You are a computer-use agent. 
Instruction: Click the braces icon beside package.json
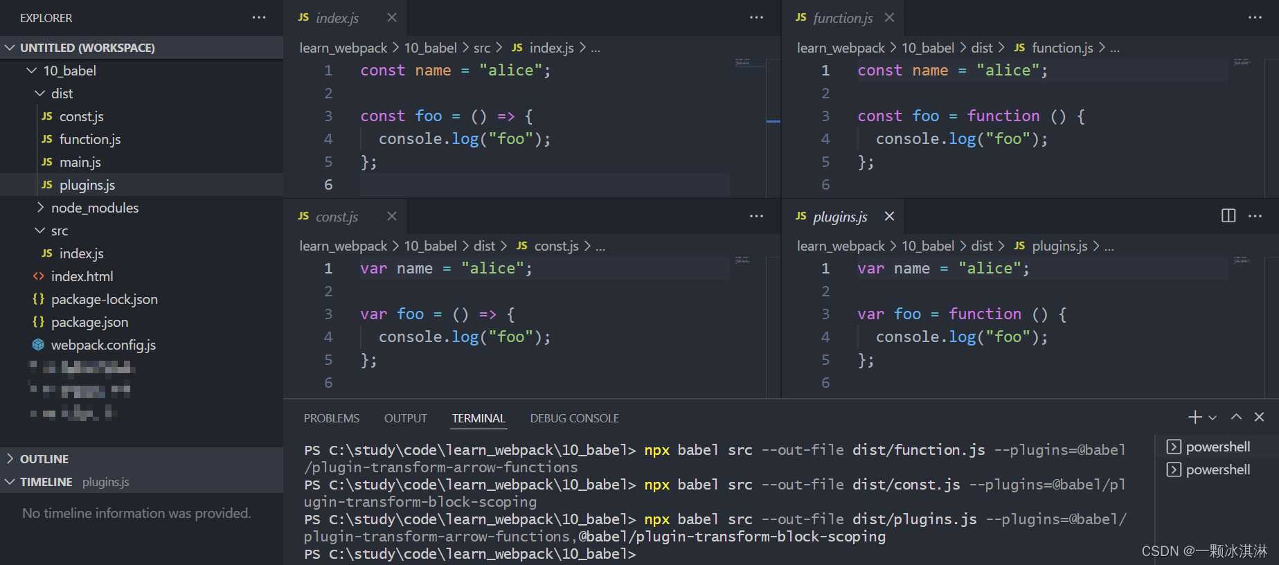(39, 322)
